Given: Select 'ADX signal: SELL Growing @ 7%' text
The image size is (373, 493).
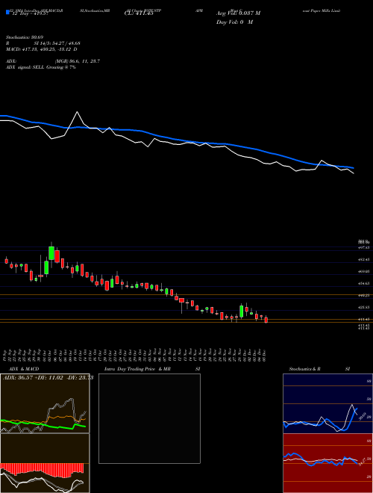Looking at the screenshot, I should (x=41, y=67).
